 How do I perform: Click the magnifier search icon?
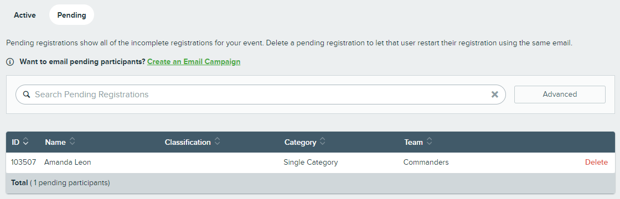tap(27, 95)
